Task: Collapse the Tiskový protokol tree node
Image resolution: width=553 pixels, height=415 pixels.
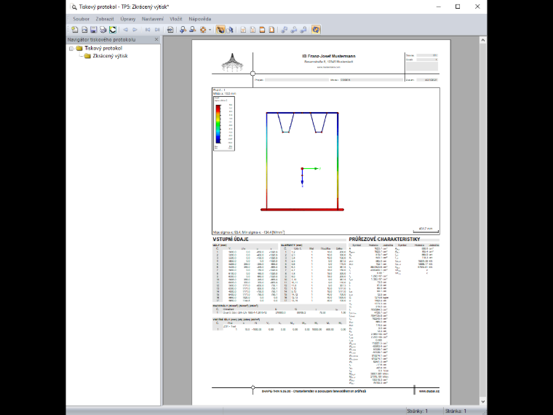Action: click(71, 49)
